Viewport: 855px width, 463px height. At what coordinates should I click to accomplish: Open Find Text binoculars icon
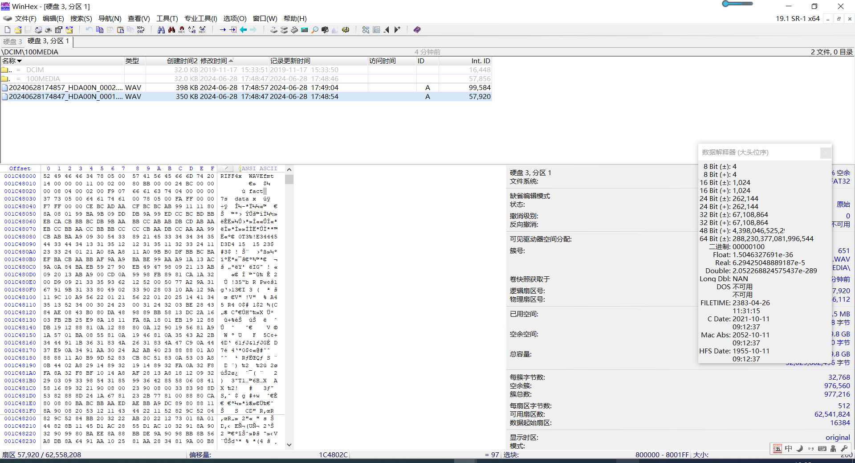[161, 30]
